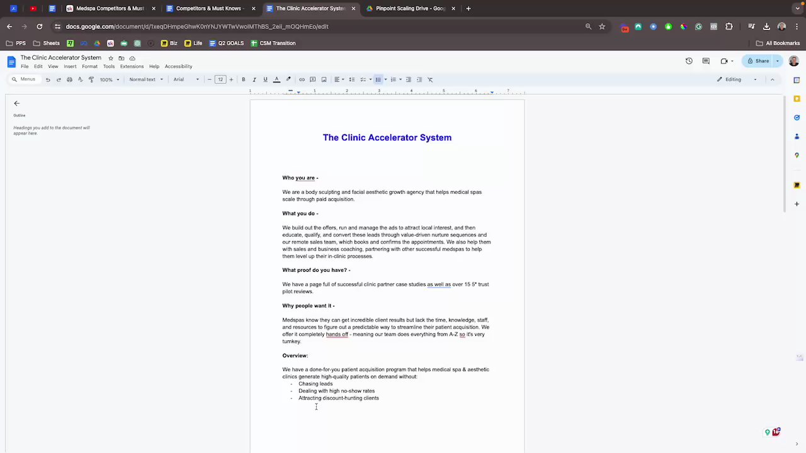This screenshot has width=806, height=453.
Task: Insert a checklist
Action: [363, 79]
